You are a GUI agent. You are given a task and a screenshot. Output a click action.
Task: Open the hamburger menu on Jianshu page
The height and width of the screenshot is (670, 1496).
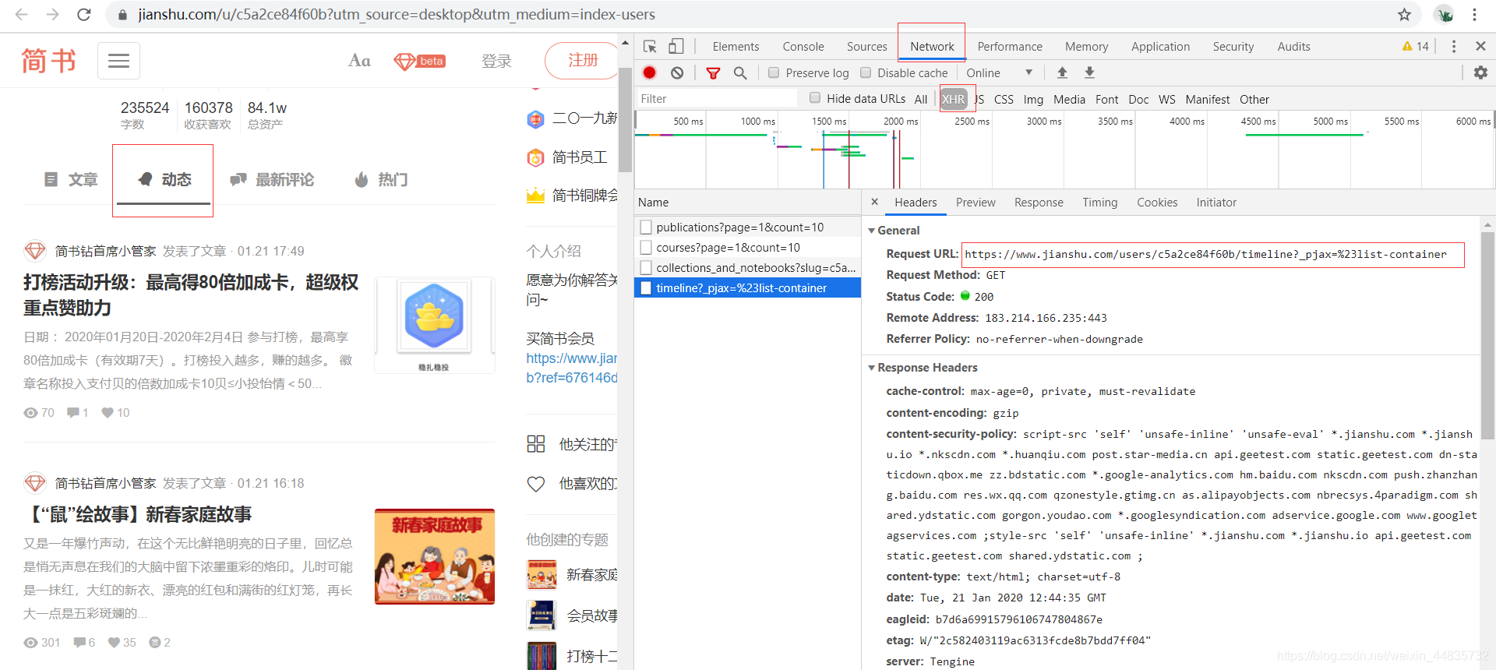tap(118, 60)
